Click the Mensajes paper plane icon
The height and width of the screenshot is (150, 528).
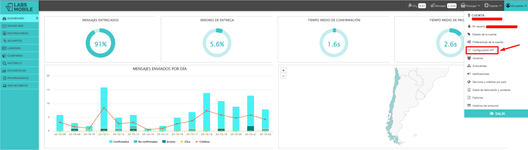pyautogui.click(x=432, y=6)
